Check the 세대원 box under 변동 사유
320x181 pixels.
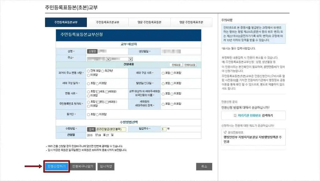coord(107,92)
